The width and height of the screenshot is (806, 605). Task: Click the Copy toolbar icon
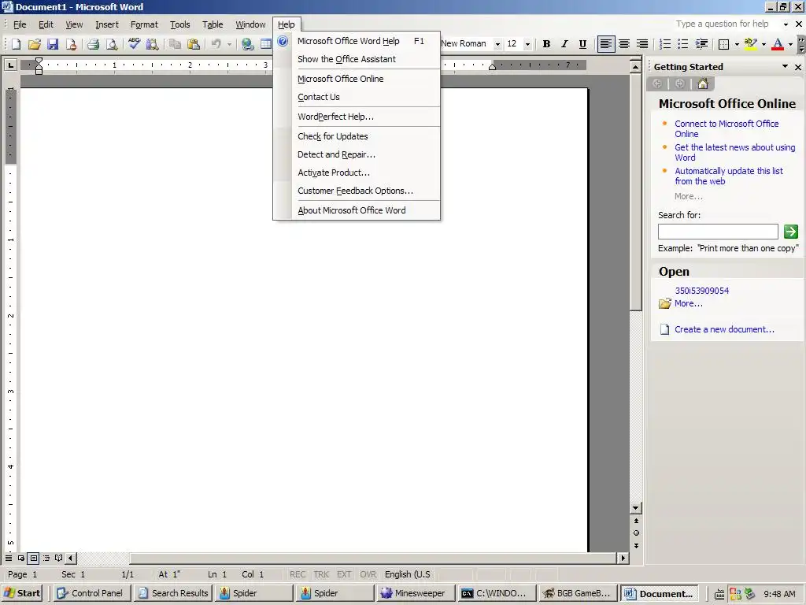pyautogui.click(x=175, y=44)
